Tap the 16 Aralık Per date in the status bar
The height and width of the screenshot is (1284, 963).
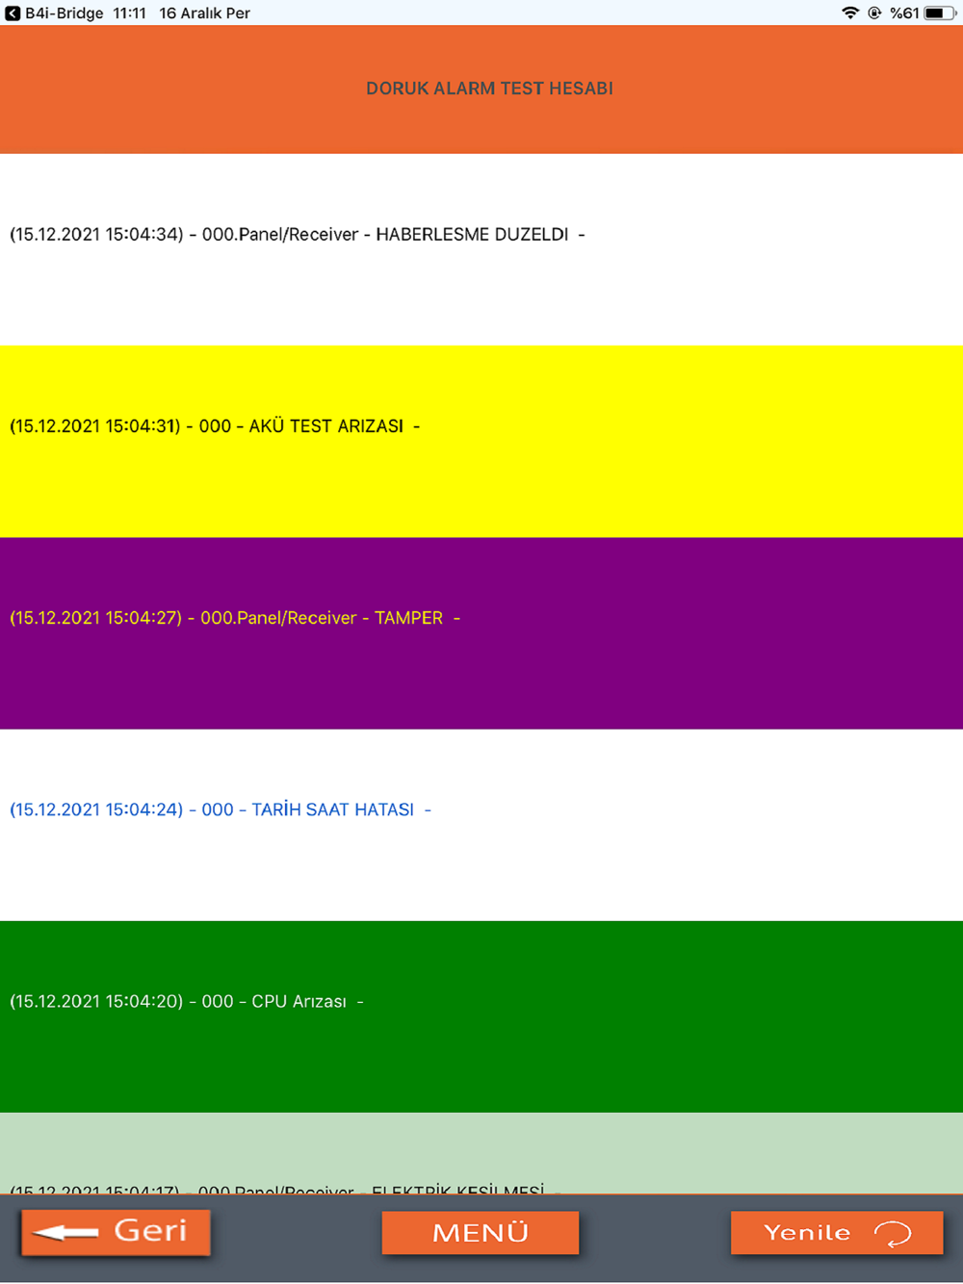point(204,13)
